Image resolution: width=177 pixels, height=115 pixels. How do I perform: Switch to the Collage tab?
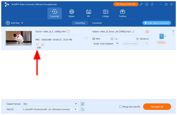[106, 13]
